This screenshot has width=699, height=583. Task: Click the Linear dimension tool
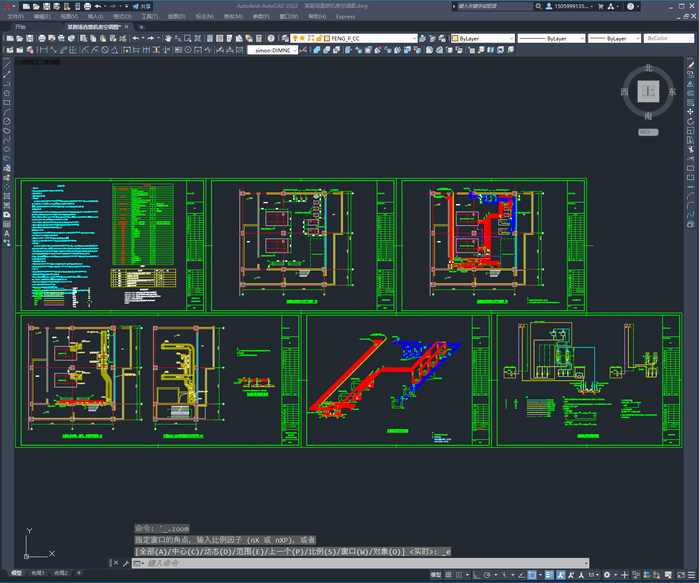44,50
